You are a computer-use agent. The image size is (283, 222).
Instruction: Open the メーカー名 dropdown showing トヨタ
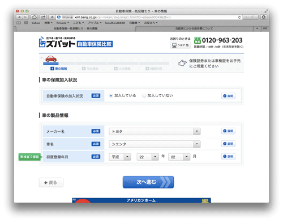[x=155, y=131]
